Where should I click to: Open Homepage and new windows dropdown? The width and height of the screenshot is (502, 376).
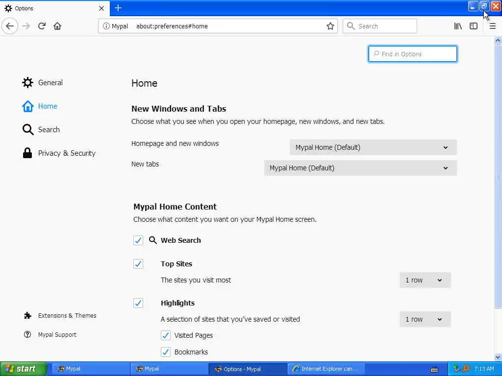point(373,147)
